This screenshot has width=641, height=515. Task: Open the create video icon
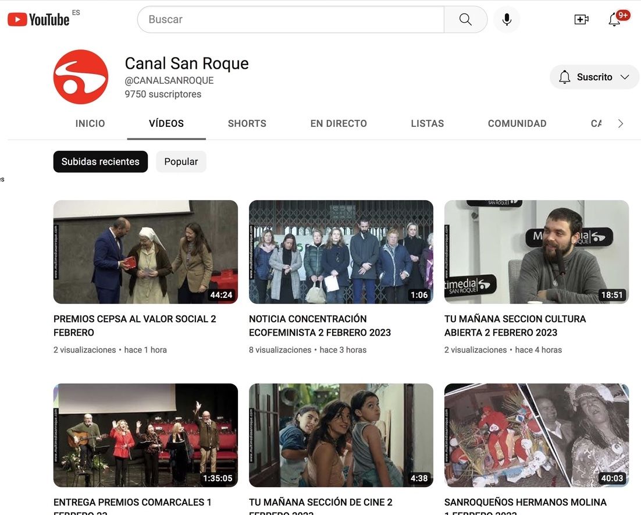(x=581, y=19)
